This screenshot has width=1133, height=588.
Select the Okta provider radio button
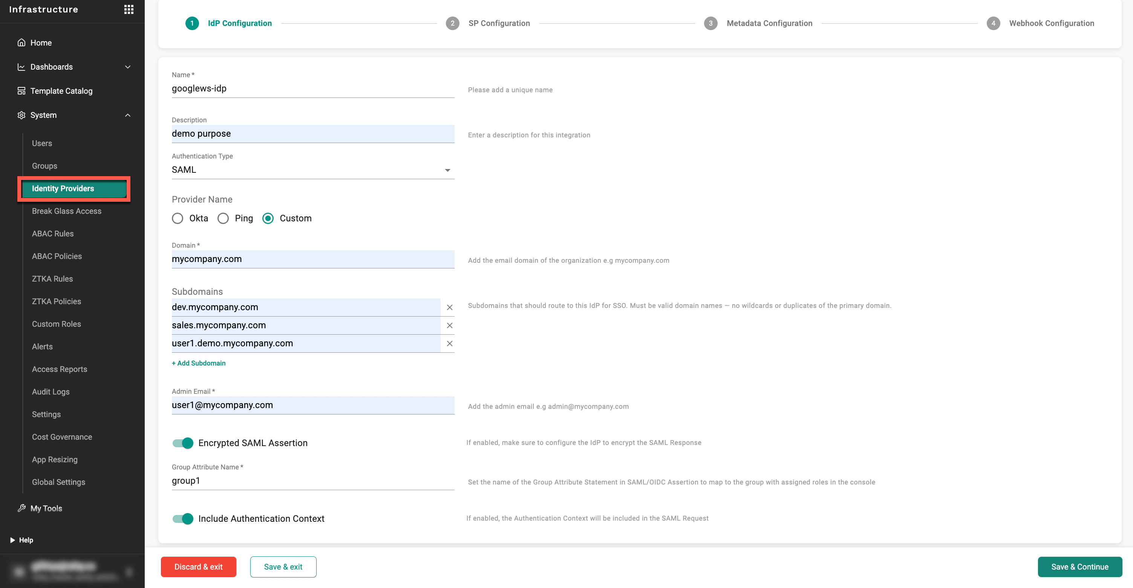click(x=177, y=218)
